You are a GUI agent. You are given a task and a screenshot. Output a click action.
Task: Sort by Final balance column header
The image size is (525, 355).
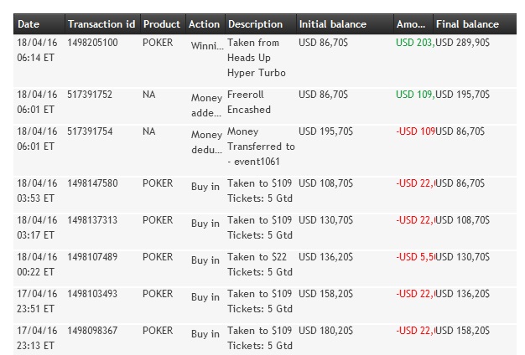(x=467, y=24)
